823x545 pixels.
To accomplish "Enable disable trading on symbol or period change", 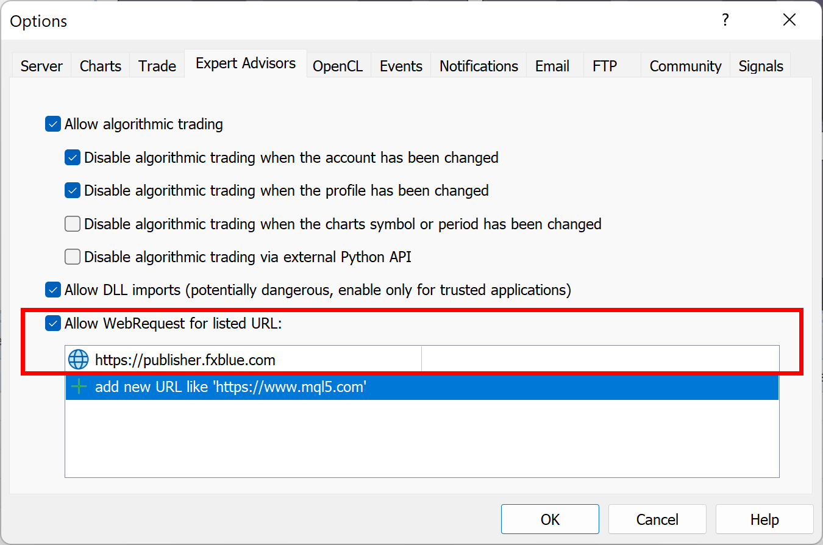I will [73, 224].
